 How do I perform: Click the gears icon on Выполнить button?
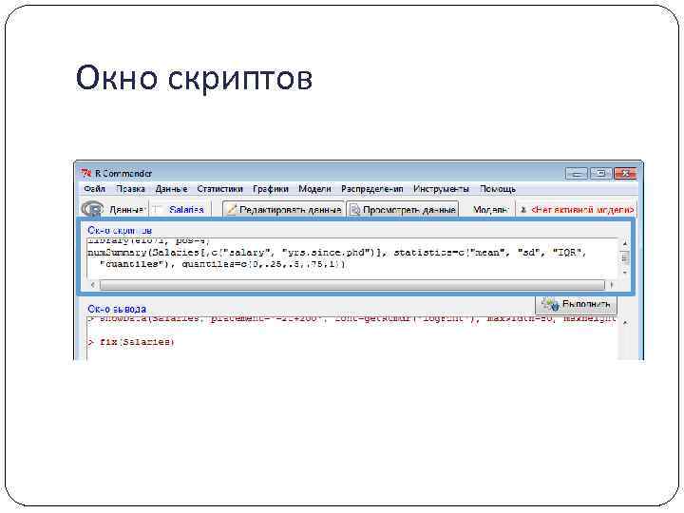[x=550, y=304]
